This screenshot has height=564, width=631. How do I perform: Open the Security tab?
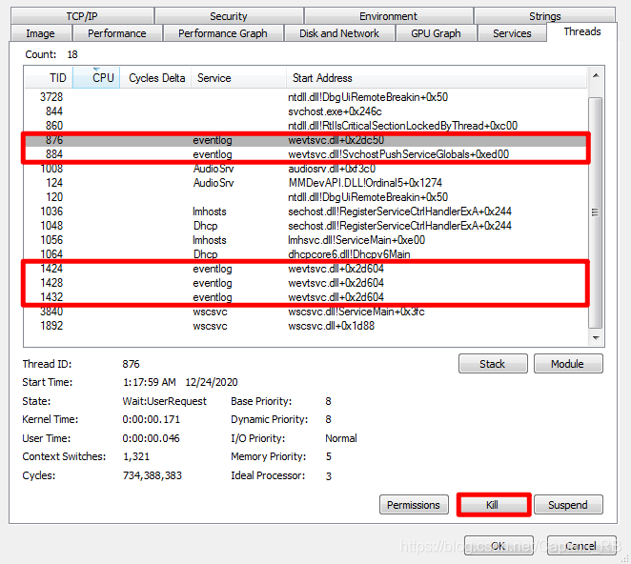(x=228, y=16)
